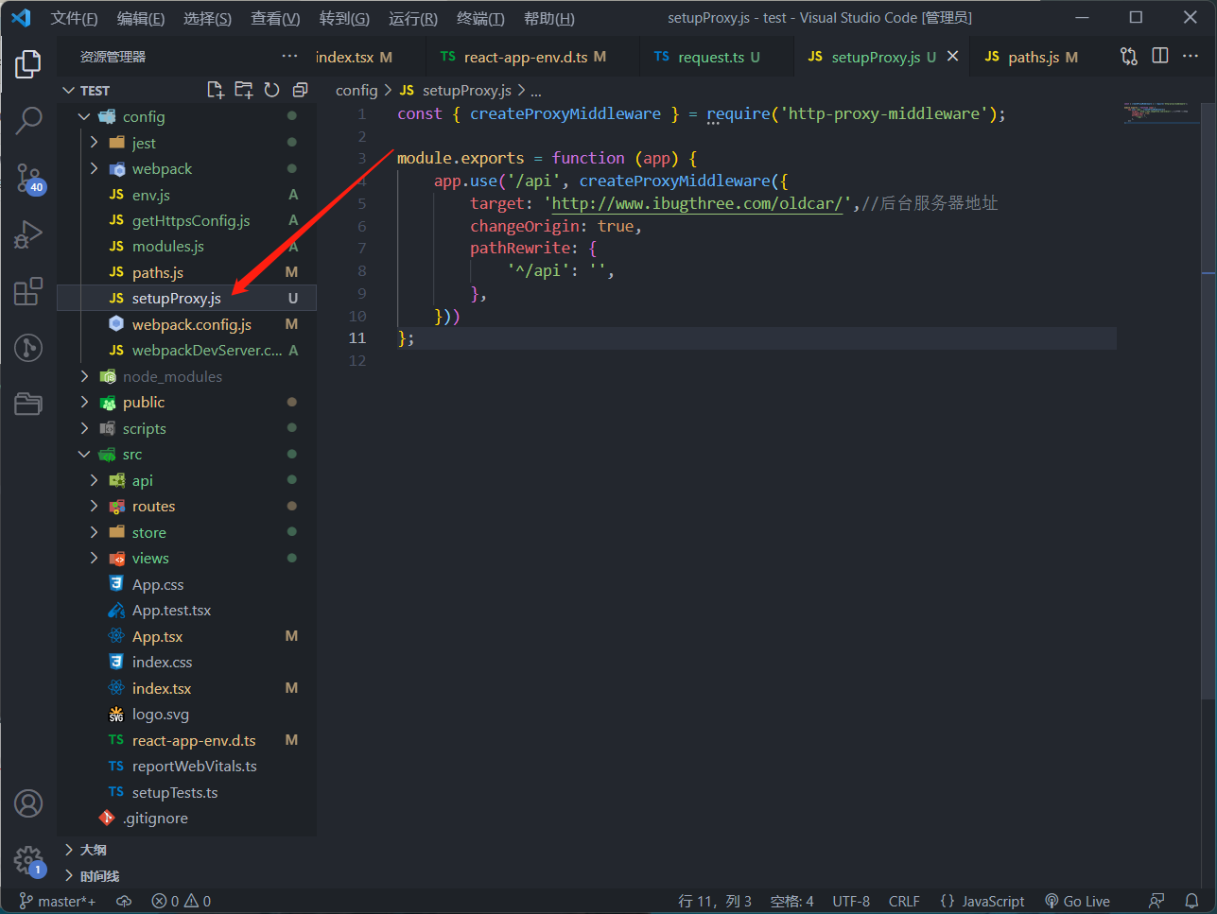Change line ending CRLF in status bar
Screen dimensions: 1217x914
pos(904,901)
